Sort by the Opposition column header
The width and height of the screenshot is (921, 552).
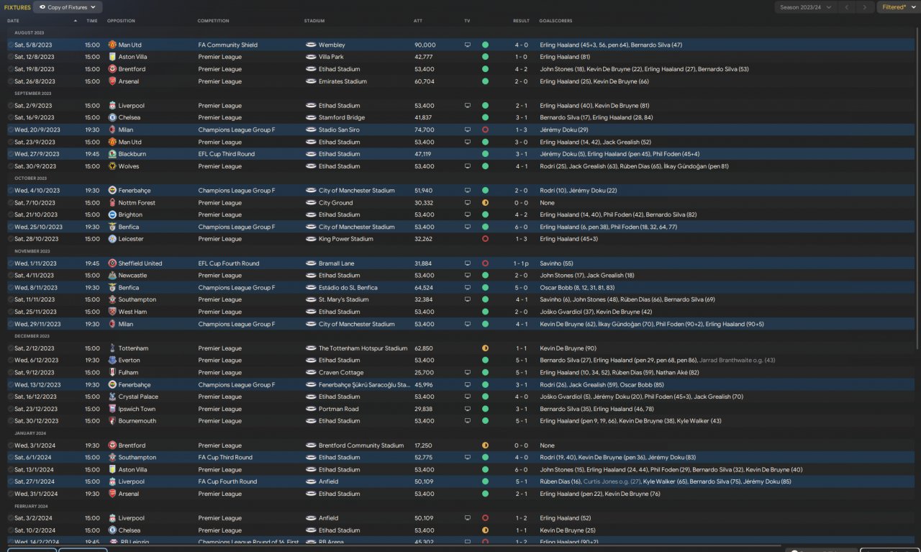pos(121,21)
